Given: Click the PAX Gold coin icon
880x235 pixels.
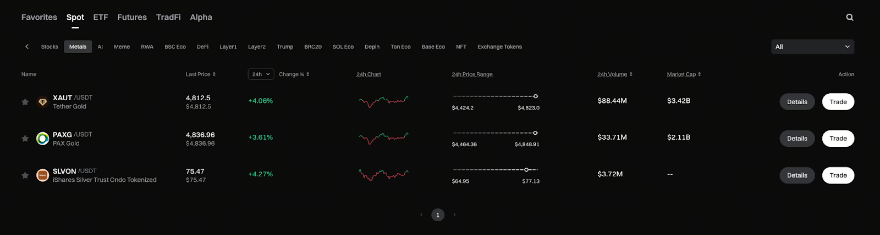Looking at the screenshot, I should pos(42,139).
